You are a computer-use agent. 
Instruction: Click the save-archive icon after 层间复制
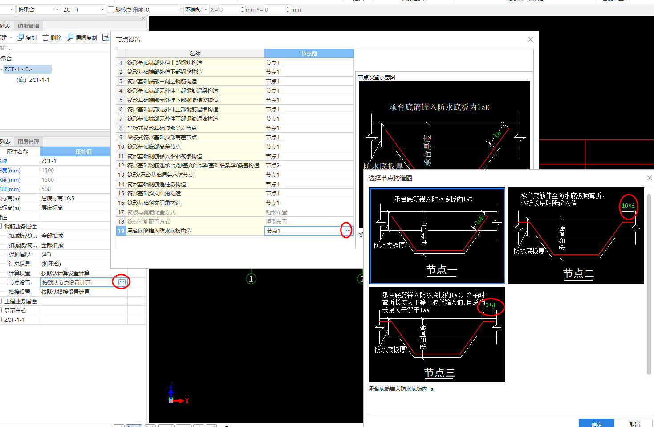click(106, 37)
